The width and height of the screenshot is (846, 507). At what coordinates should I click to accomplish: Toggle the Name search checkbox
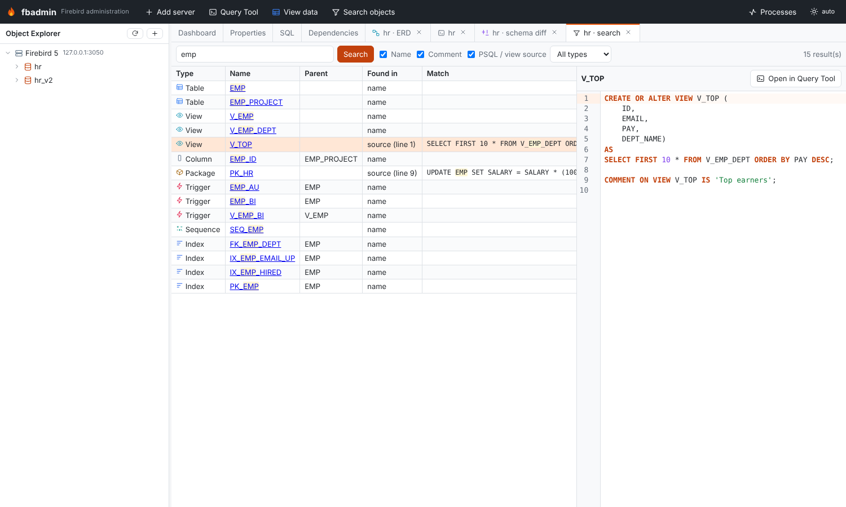click(x=384, y=55)
